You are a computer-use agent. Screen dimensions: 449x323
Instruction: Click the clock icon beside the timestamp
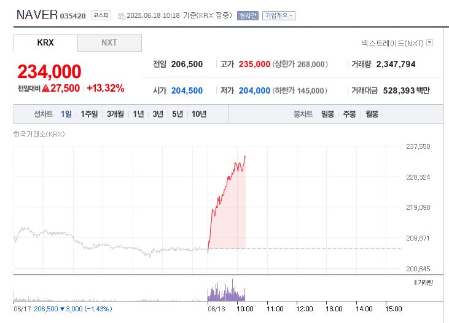click(x=120, y=16)
